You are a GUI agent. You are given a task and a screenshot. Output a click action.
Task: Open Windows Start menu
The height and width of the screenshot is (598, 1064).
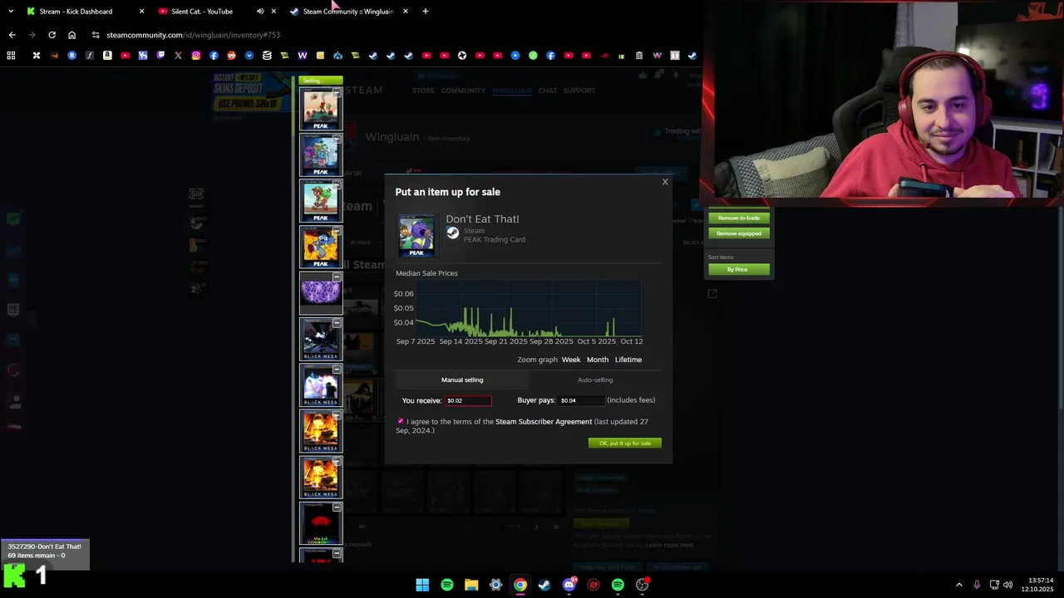coord(422,585)
